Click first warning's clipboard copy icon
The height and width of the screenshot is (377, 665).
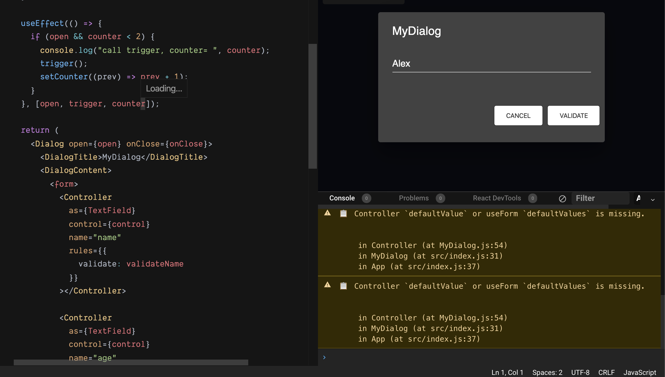point(343,213)
